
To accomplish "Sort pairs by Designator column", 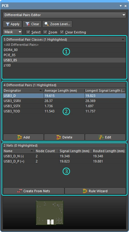I will (x=23, y=90).
